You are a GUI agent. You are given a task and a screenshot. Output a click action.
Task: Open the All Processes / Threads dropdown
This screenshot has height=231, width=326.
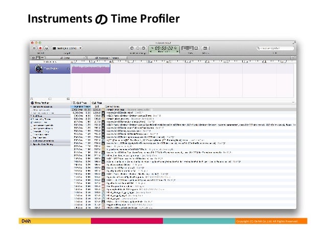(x=107, y=58)
